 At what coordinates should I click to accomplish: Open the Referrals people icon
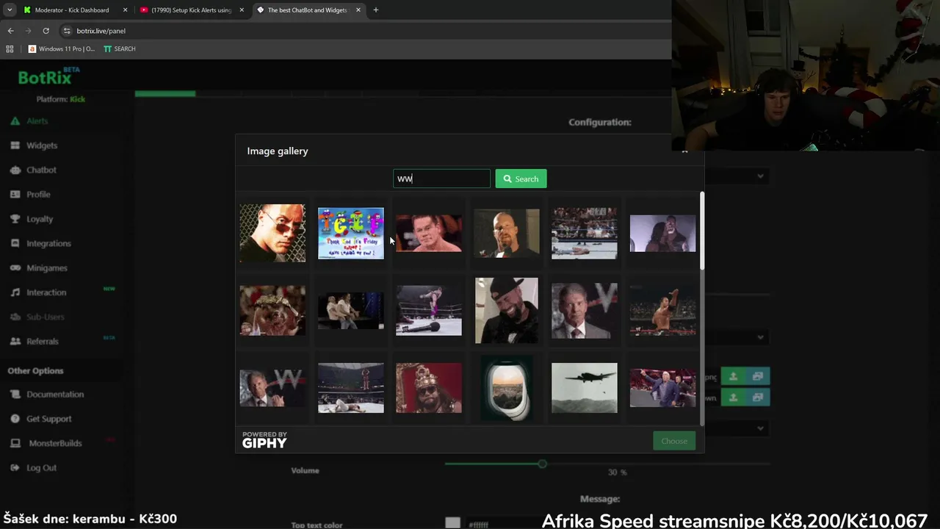(x=15, y=341)
